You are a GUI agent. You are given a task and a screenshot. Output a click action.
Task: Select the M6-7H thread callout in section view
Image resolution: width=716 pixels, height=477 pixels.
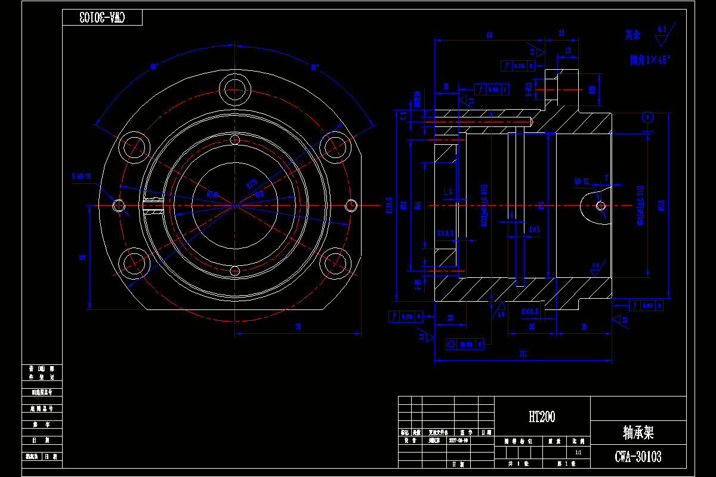point(582,181)
